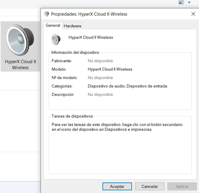This screenshot has width=199, height=193.
Task: Switch to the Hardware tab
Action: point(72,26)
